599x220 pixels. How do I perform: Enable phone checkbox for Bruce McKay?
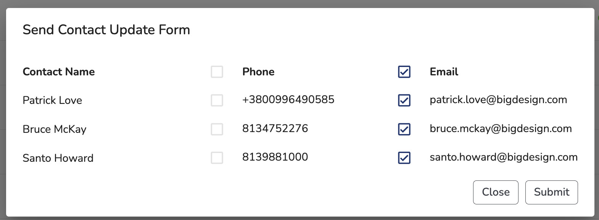(217, 129)
